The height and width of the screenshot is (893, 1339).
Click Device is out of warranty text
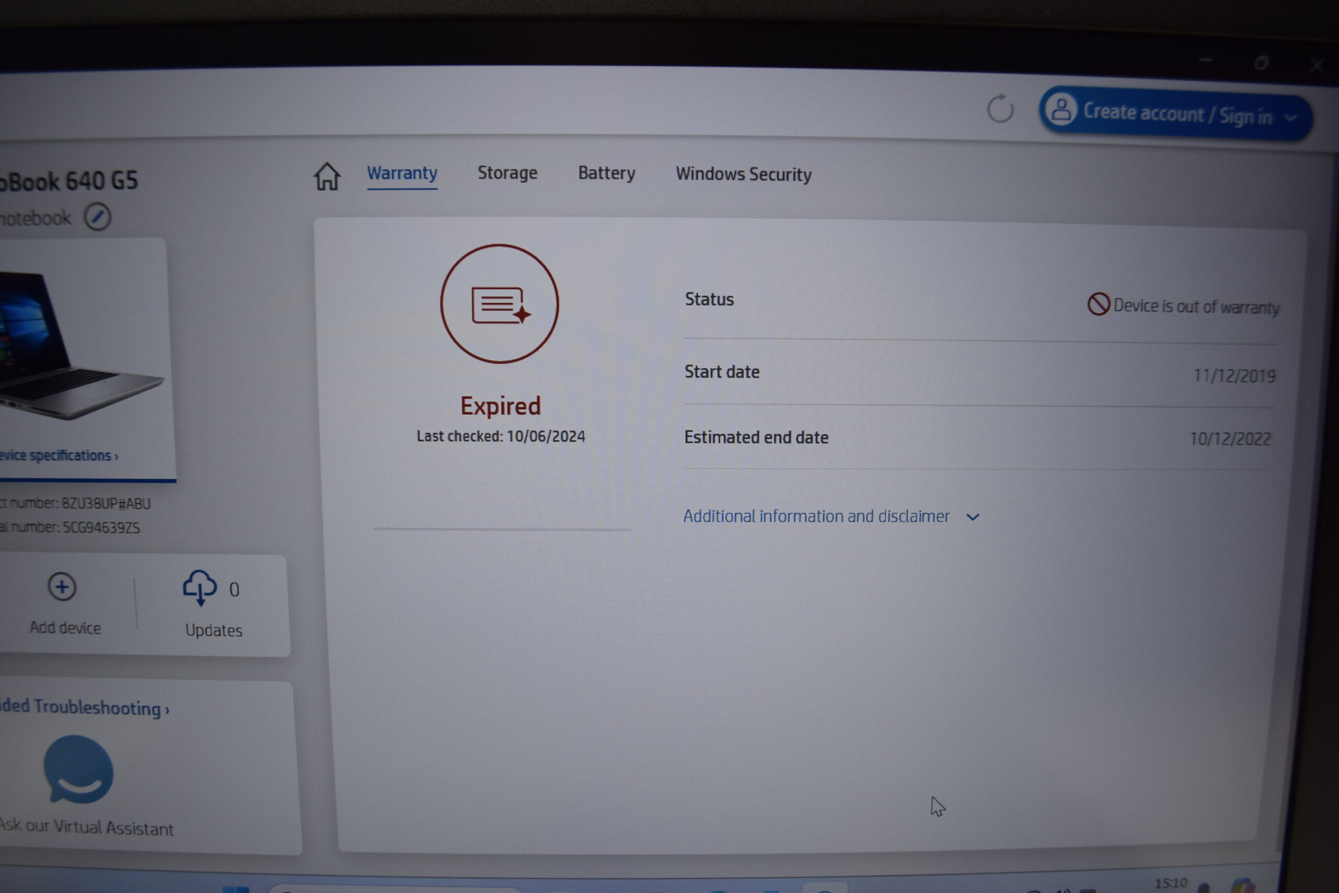tap(1196, 307)
